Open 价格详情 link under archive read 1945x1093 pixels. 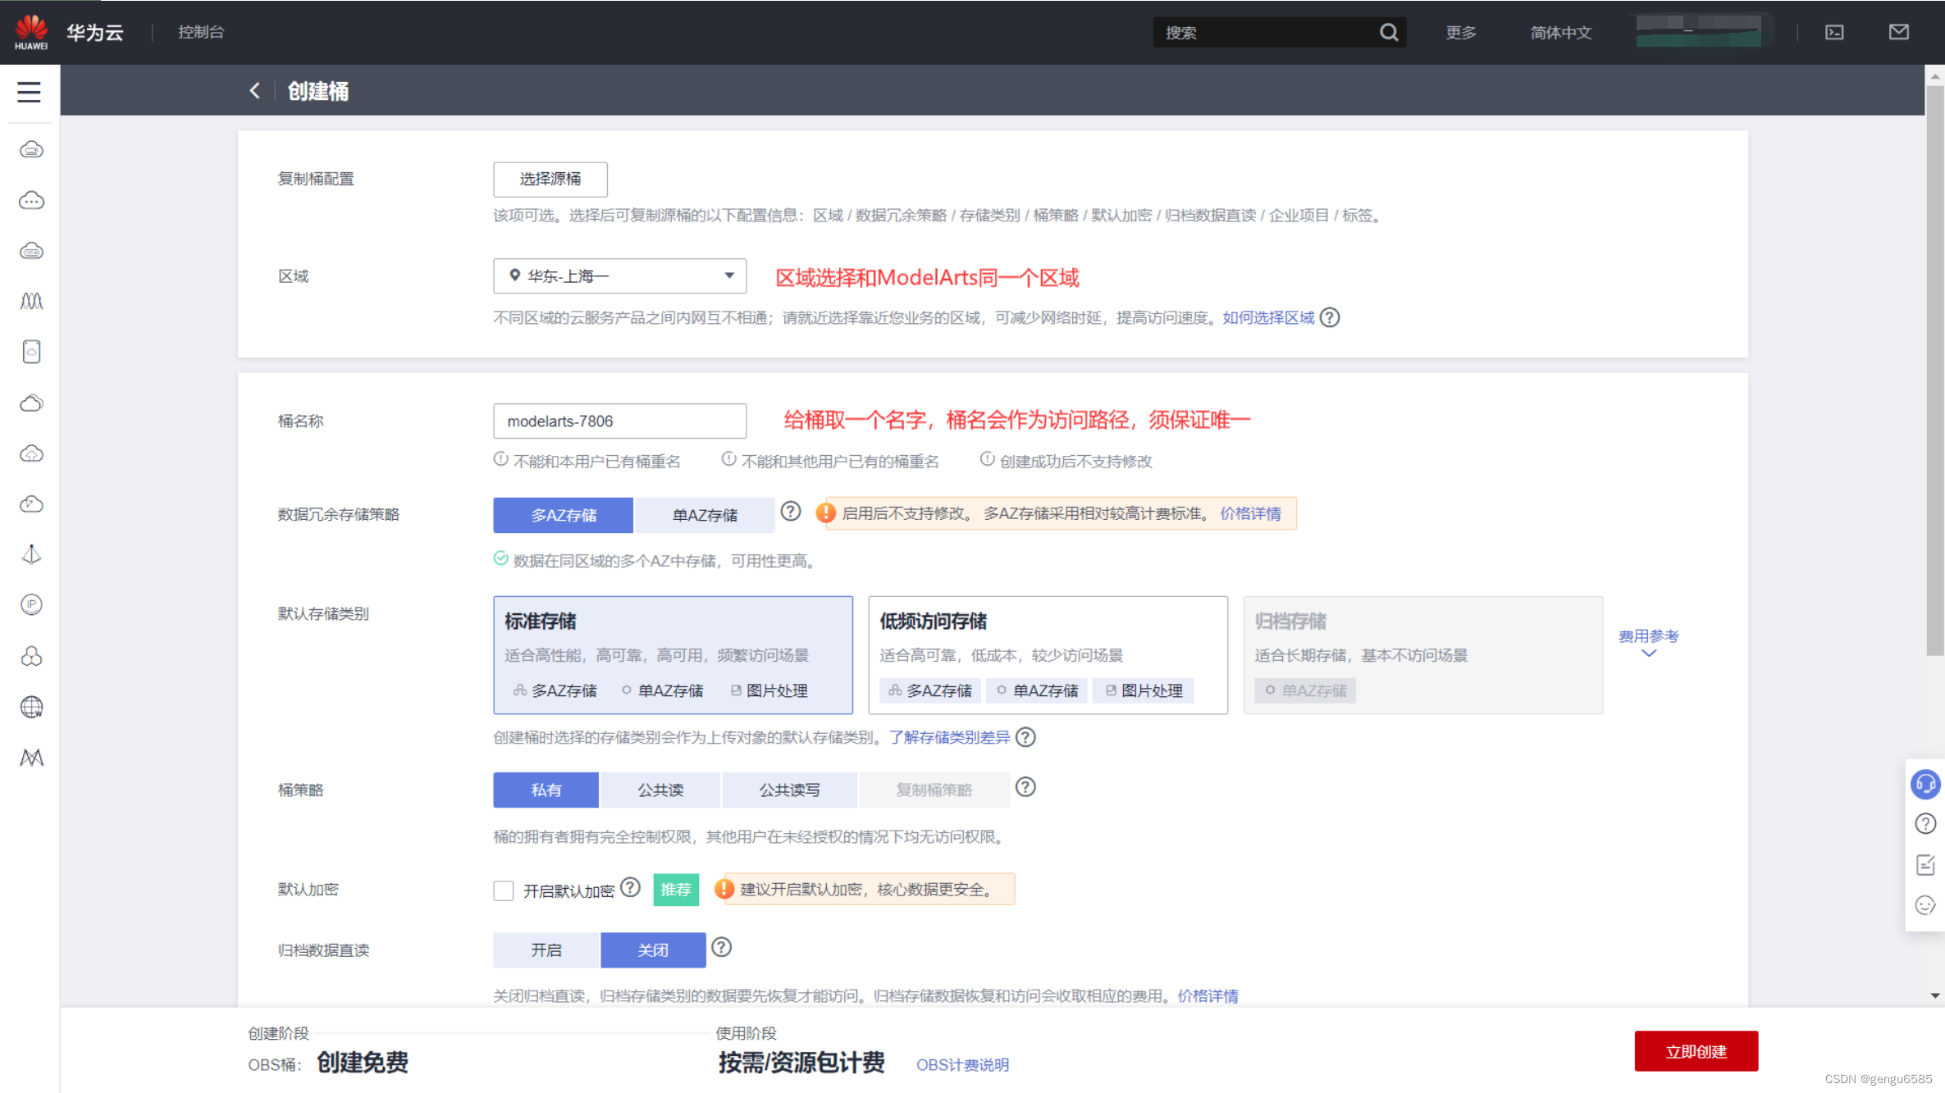tap(1208, 996)
